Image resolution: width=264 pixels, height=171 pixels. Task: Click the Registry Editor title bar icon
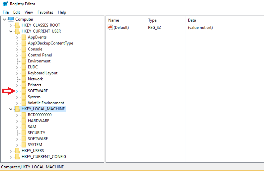pyautogui.click(x=5, y=4)
